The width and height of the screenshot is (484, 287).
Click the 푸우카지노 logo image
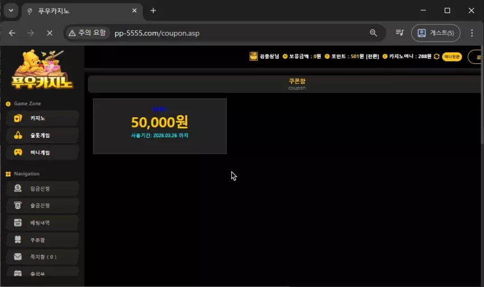42,69
